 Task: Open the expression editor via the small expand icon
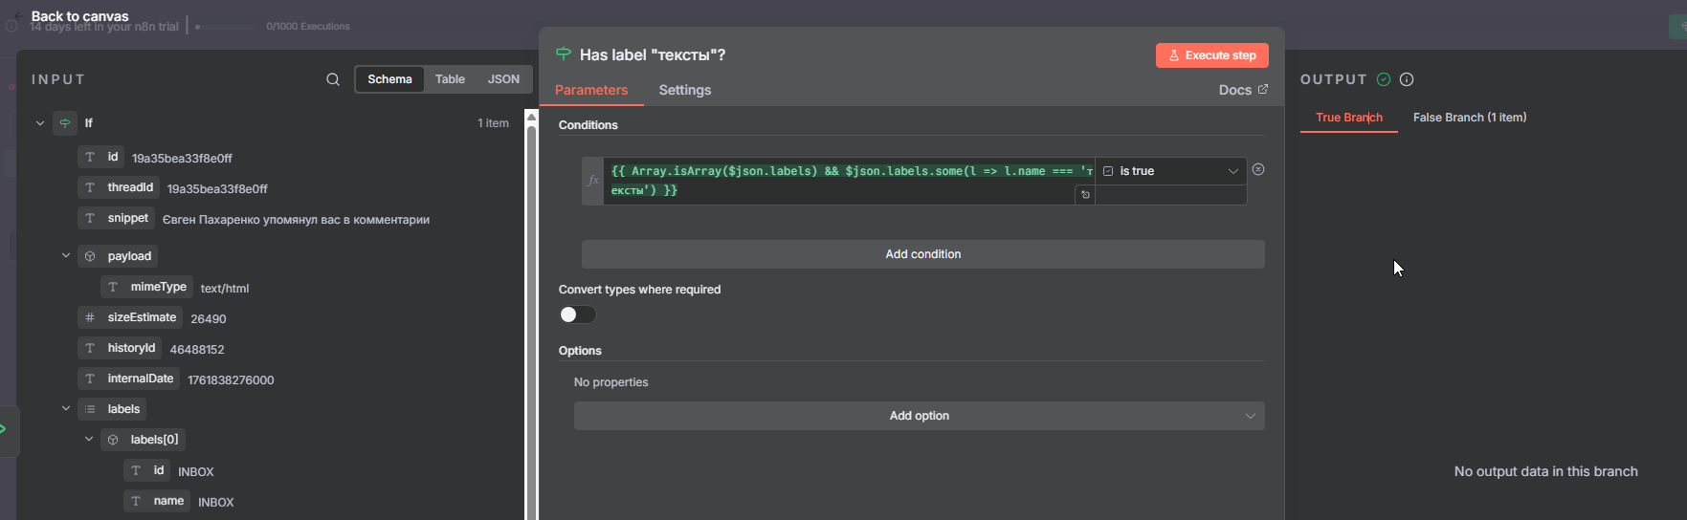1085,195
